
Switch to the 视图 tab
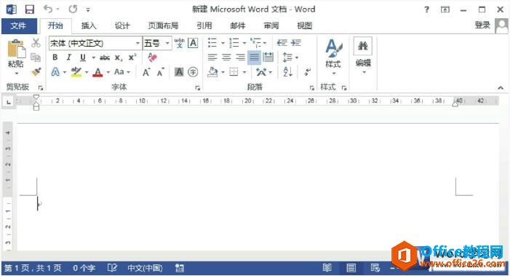tap(304, 25)
